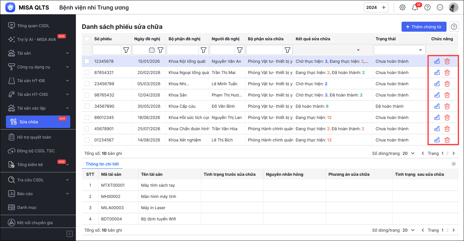Delete voucher 01234567 with trash icon
Image resolution: width=464 pixels, height=241 pixels.
pos(447,140)
